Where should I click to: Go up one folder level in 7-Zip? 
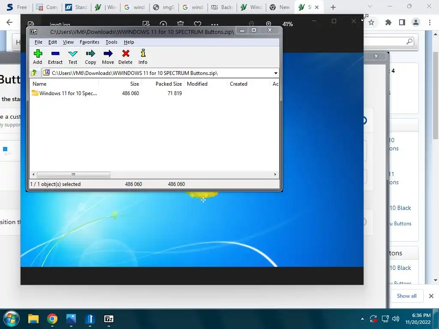click(34, 73)
